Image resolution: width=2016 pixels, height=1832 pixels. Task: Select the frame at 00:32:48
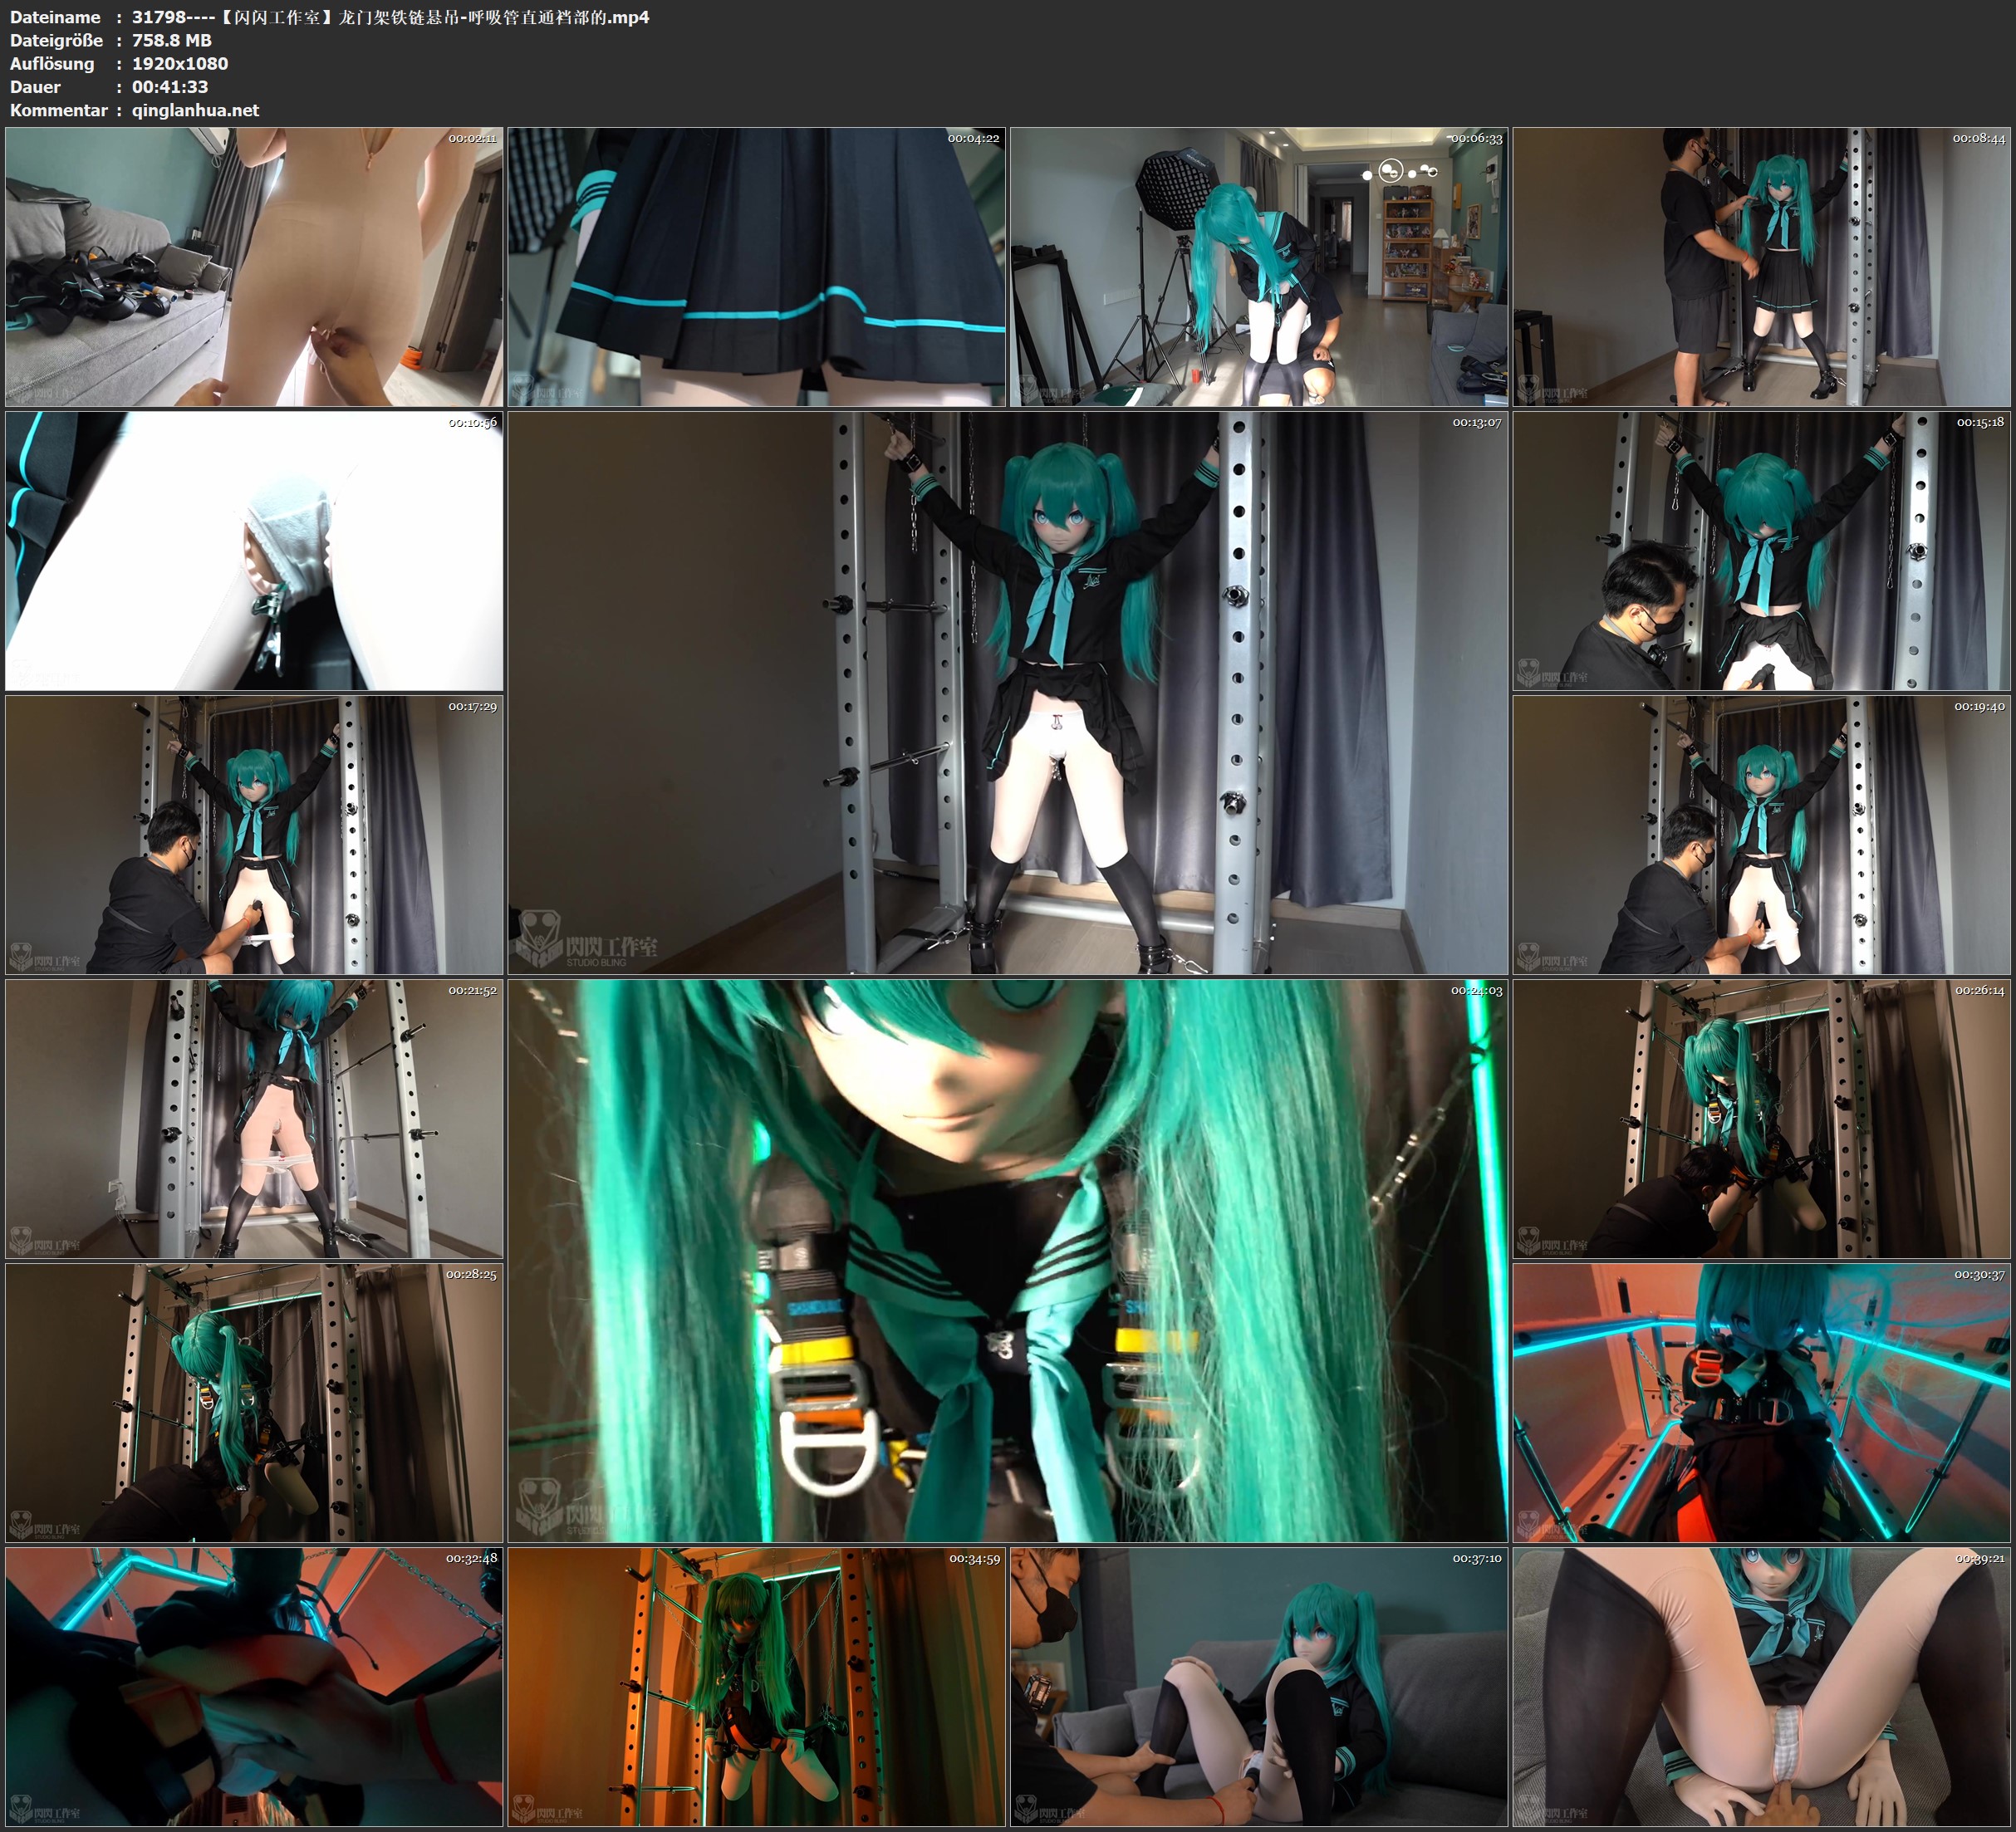254,1687
